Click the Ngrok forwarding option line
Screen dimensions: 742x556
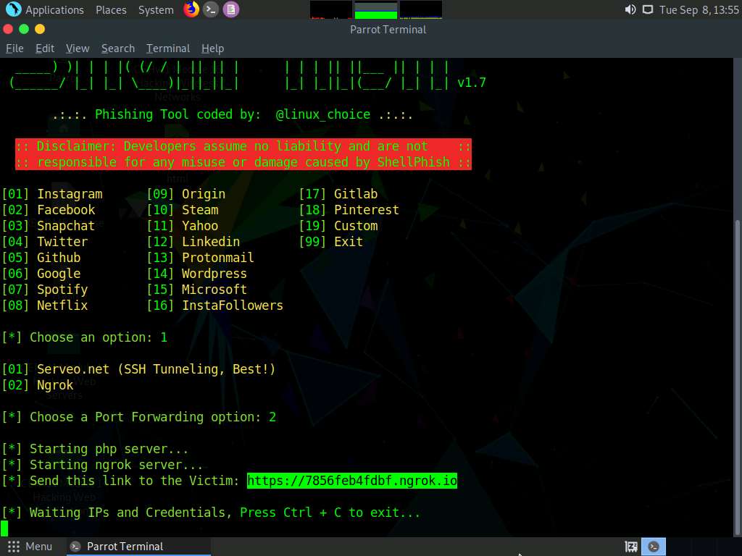point(38,385)
